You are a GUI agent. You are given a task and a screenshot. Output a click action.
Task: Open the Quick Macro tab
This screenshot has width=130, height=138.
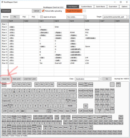click(101, 7)
